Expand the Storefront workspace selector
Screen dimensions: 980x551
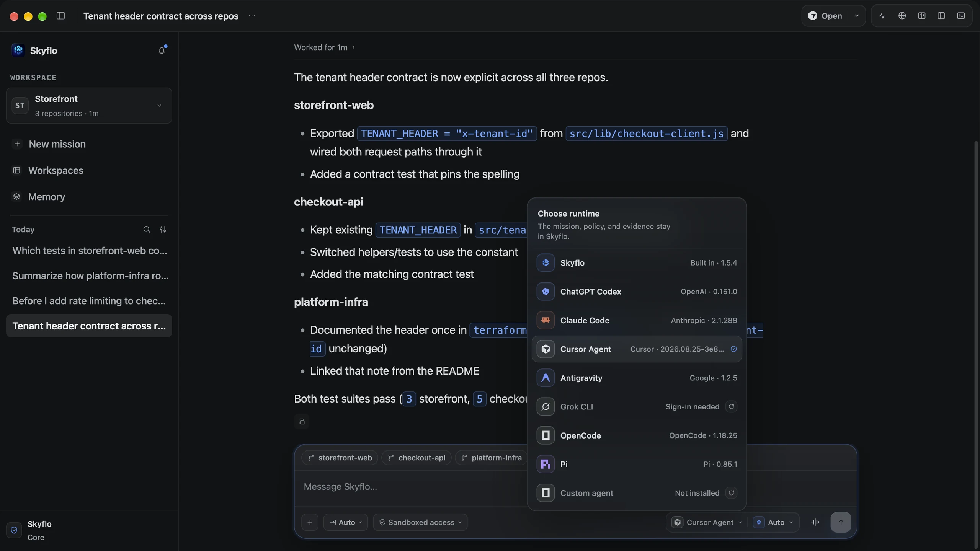[x=89, y=106]
